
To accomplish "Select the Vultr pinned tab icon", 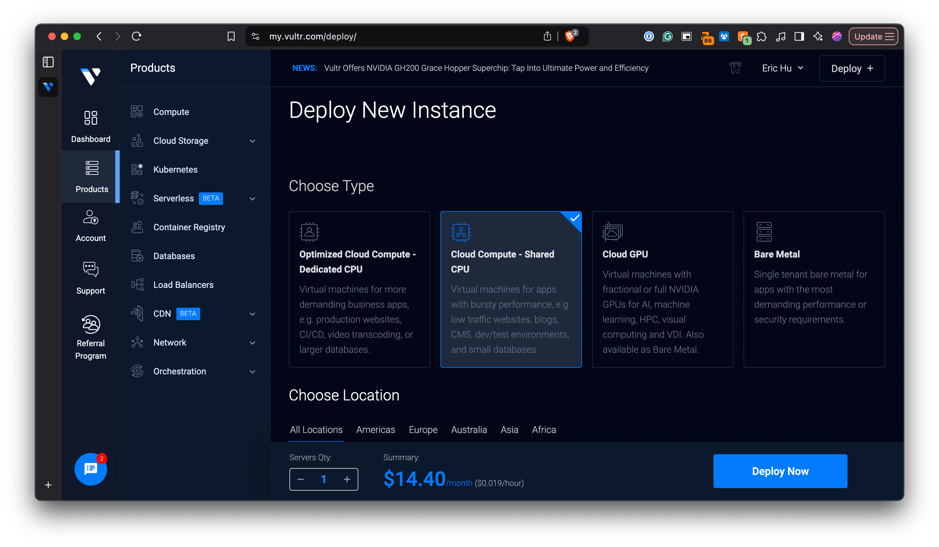I will tap(48, 87).
